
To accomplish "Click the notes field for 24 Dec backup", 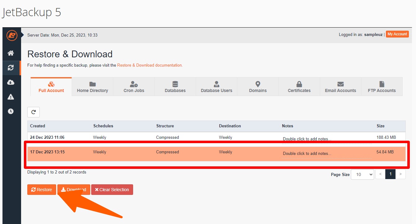I will coord(327,139).
